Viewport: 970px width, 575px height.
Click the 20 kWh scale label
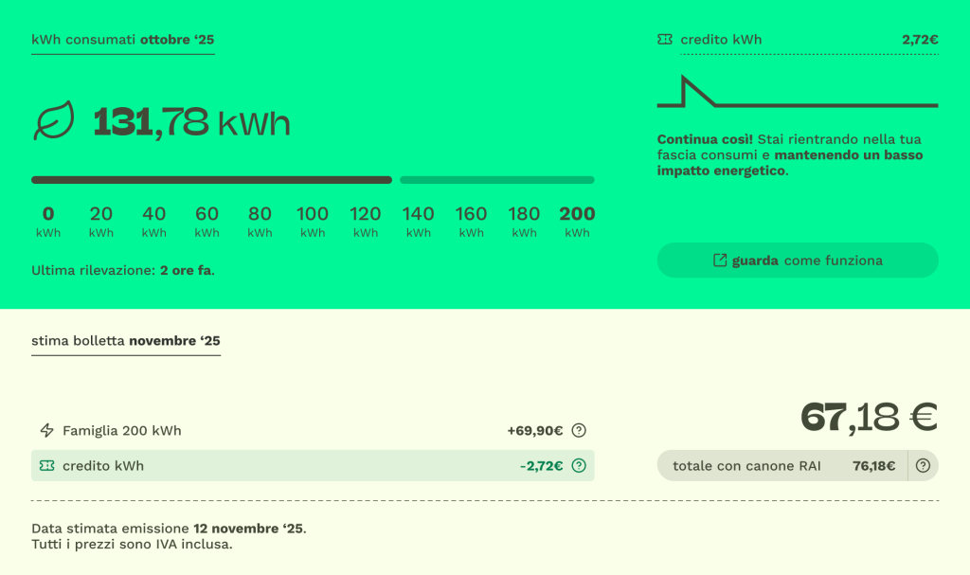pos(100,222)
